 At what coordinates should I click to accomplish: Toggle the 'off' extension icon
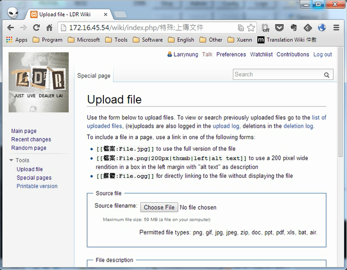click(266, 28)
